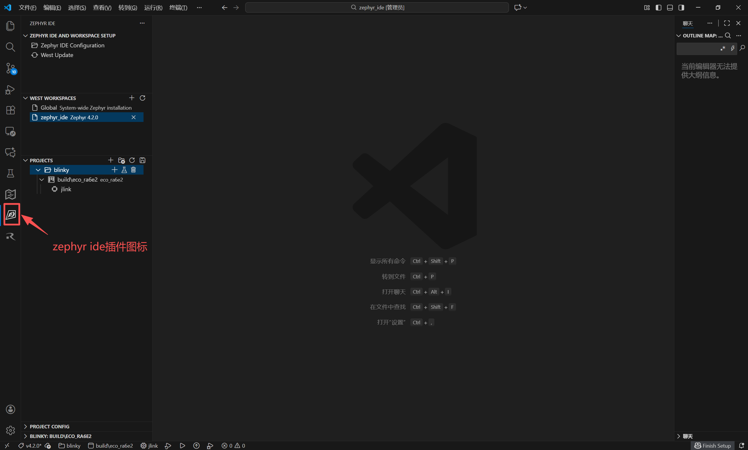Click the v4.2.0* branch status item

[30, 445]
